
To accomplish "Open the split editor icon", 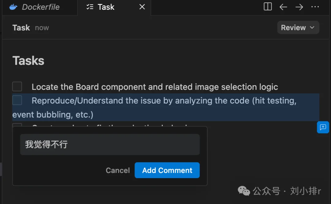I will click(267, 7).
